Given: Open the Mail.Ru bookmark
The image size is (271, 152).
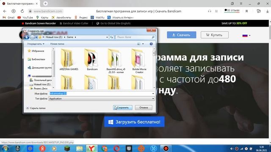Looking at the screenshot, I should point(98,17).
